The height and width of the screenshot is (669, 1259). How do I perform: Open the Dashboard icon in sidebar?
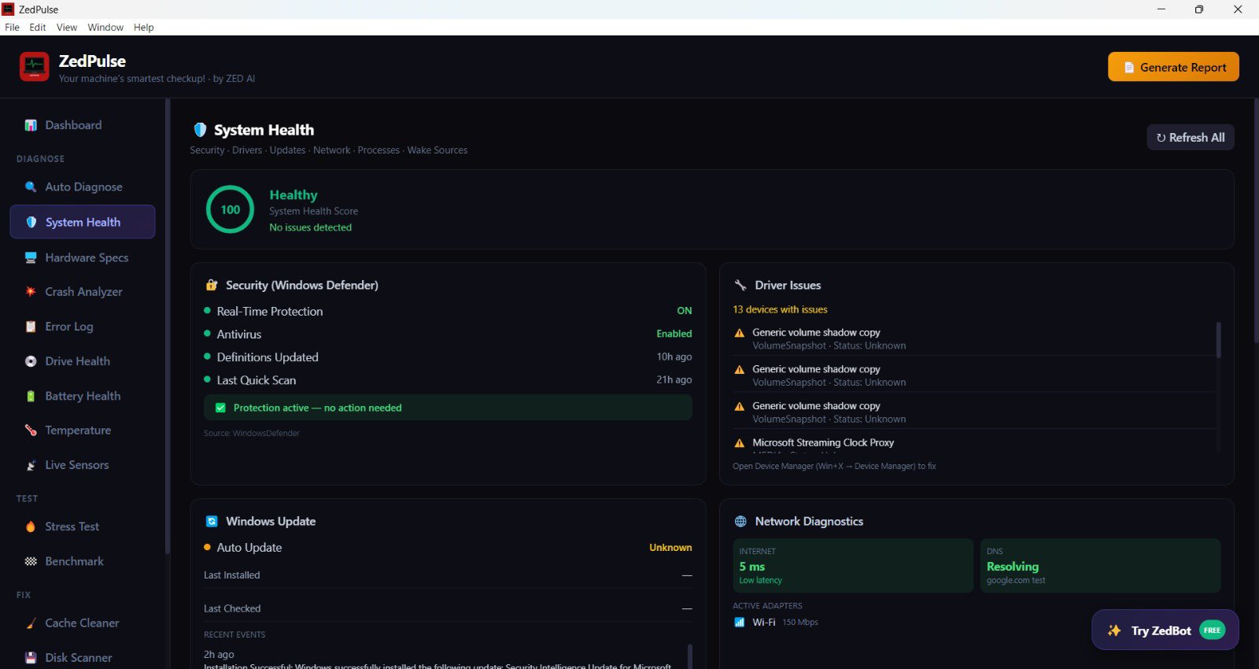31,125
